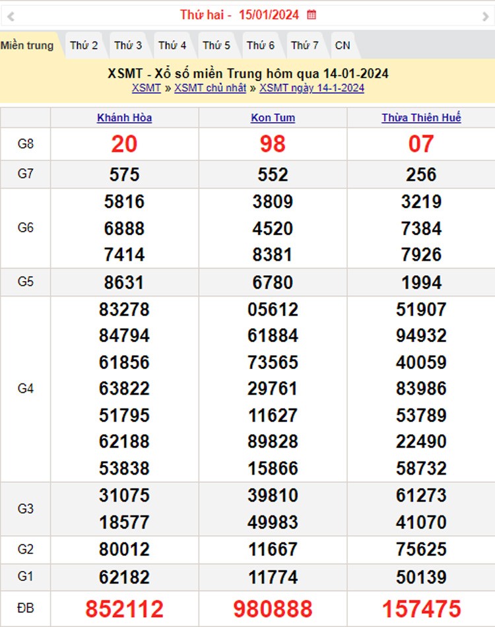Select Khánh Hòa special prize number 852112
This screenshot has width=495, height=627.
(124, 609)
